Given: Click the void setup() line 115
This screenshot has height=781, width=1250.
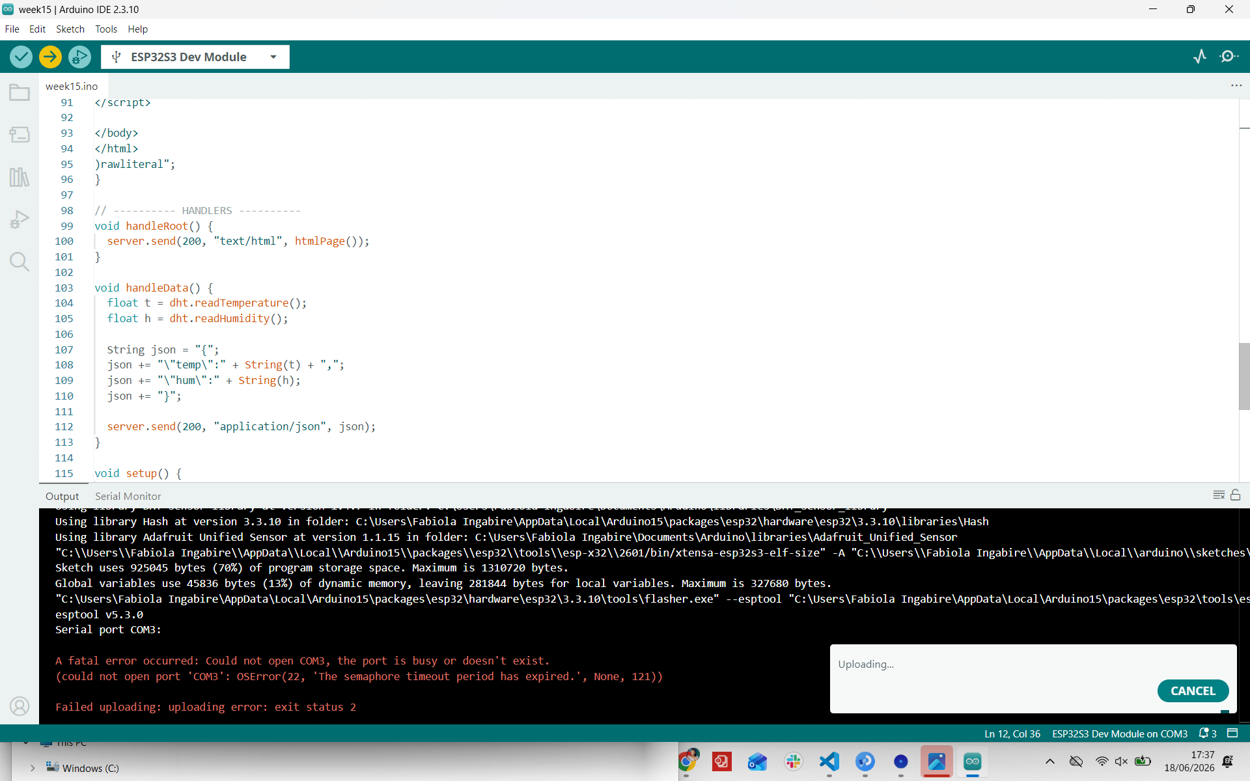Looking at the screenshot, I should click(x=138, y=473).
